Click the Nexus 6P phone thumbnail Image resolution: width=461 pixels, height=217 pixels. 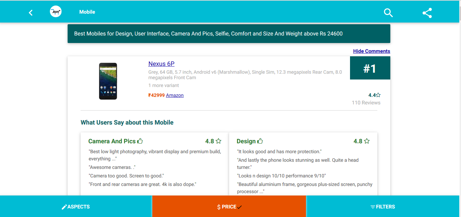(x=108, y=81)
